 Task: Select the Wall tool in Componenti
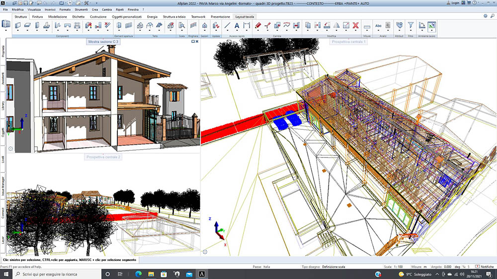(18, 26)
